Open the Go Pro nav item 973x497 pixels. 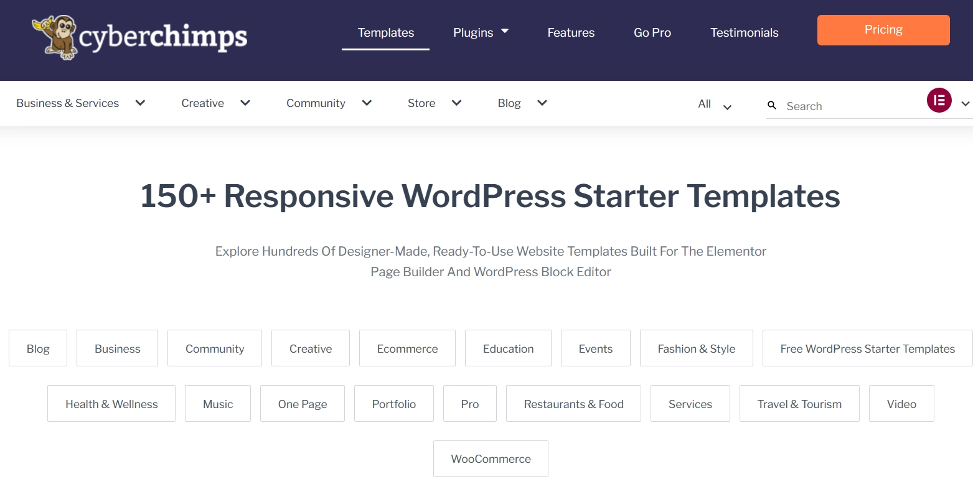pos(652,32)
